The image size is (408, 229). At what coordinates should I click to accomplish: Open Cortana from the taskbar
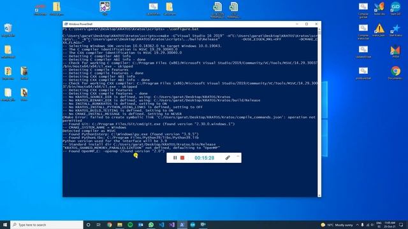[x=88, y=225]
